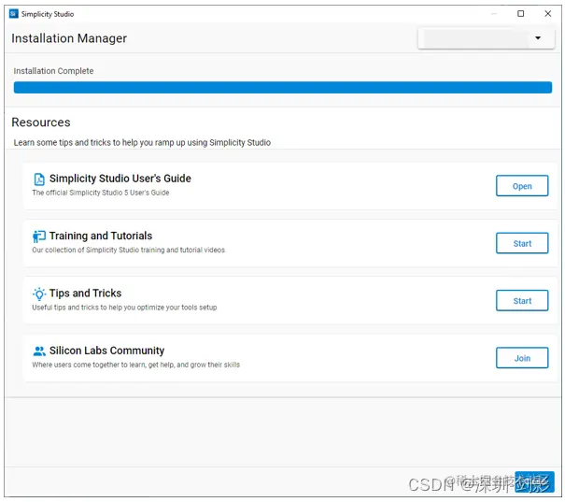
Task: Select the 'Silicon Labs Community' heading
Action: [106, 351]
